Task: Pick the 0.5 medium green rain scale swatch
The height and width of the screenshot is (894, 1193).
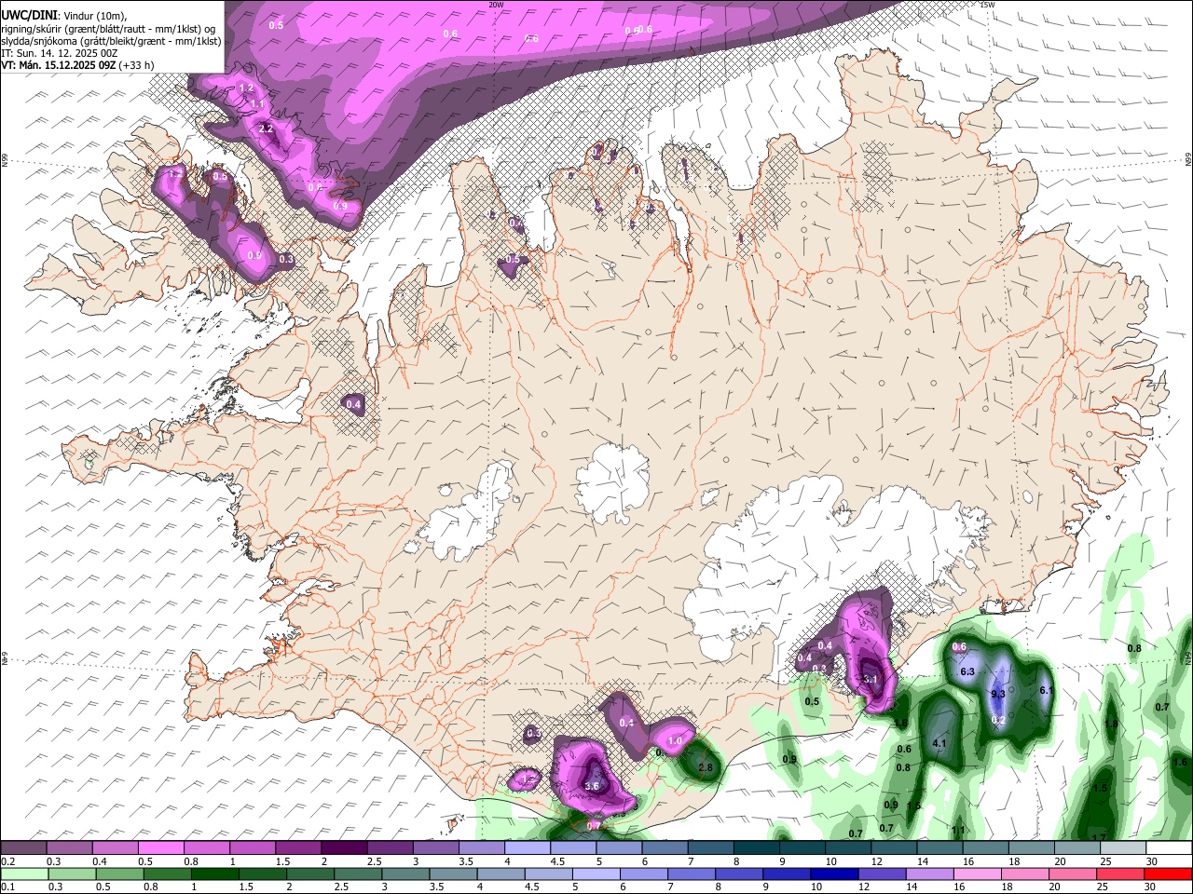Action: click(x=119, y=874)
